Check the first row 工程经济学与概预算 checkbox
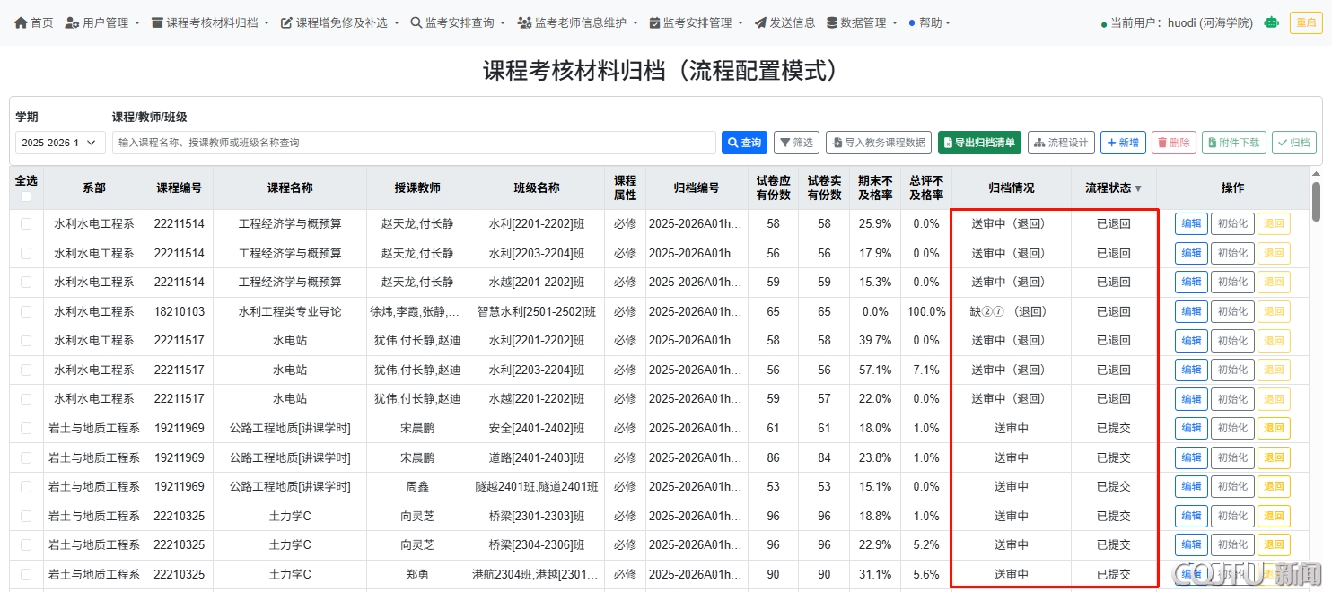1332x592 pixels. (26, 224)
